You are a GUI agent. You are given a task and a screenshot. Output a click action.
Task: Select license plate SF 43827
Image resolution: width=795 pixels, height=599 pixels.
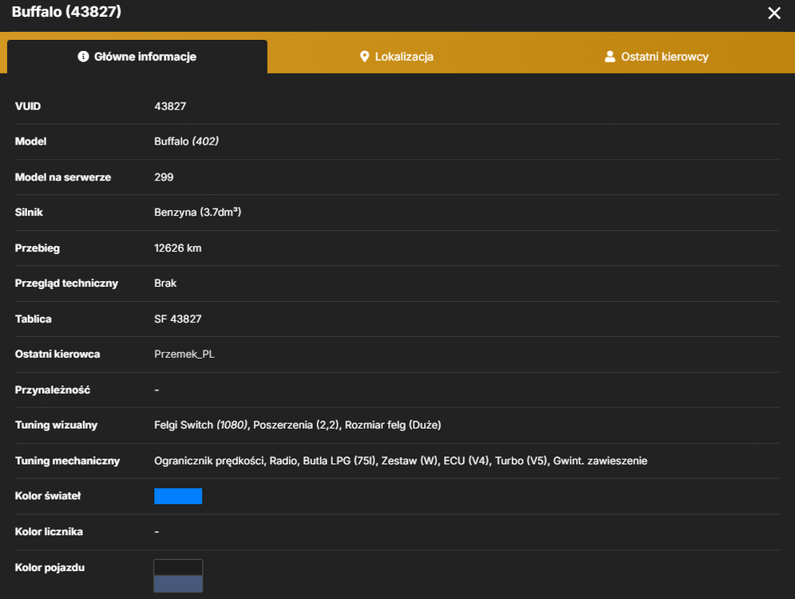click(177, 319)
